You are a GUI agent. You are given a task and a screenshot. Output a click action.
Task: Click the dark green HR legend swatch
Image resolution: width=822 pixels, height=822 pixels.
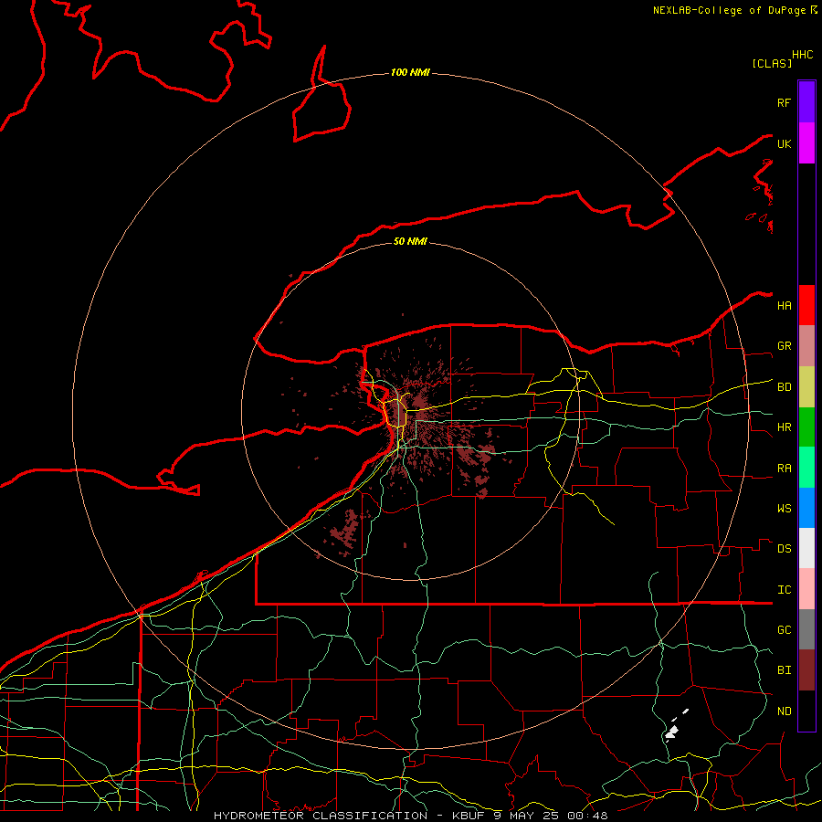806,427
